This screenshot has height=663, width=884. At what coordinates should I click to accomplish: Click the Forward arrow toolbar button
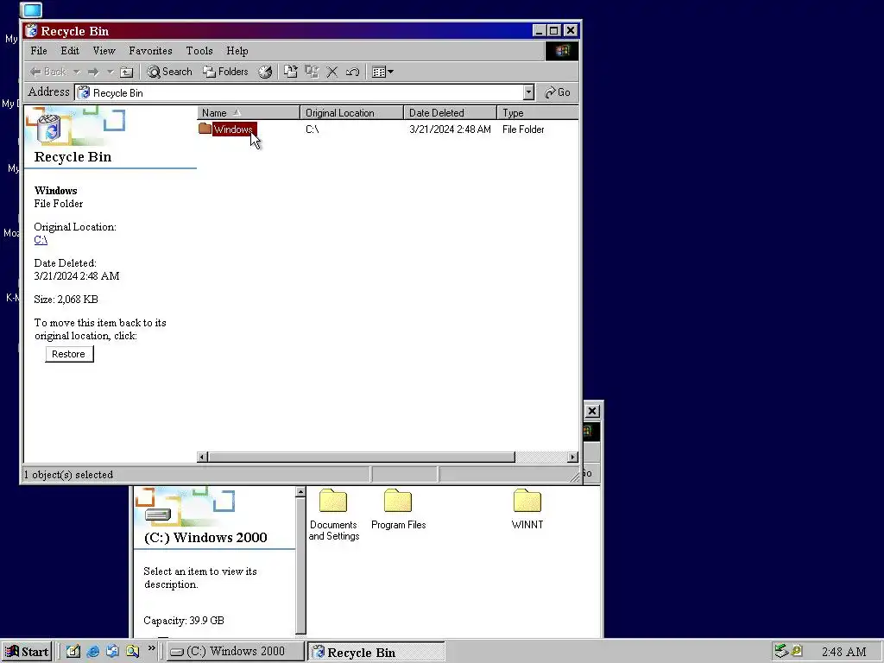[93, 72]
